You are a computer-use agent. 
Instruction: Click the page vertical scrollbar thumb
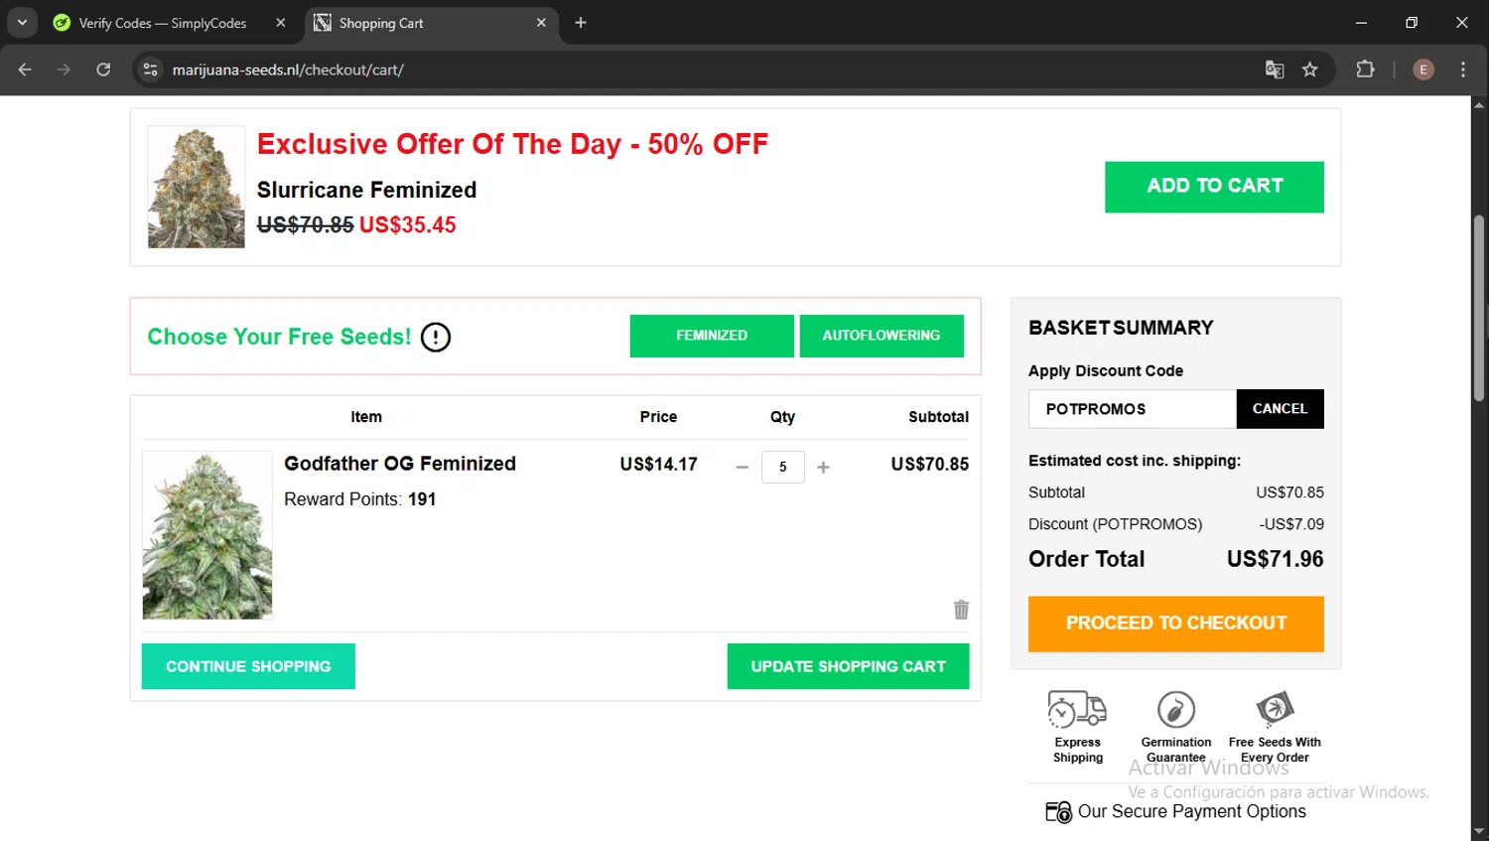[1479, 308]
